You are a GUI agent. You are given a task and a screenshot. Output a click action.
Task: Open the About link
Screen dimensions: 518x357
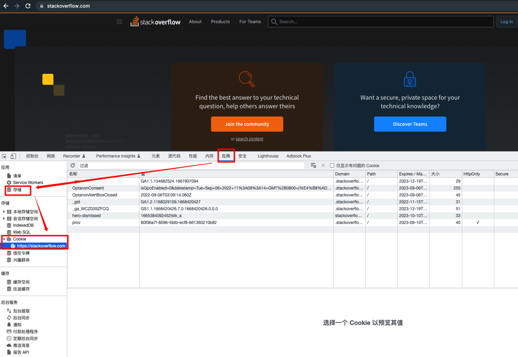(x=195, y=22)
